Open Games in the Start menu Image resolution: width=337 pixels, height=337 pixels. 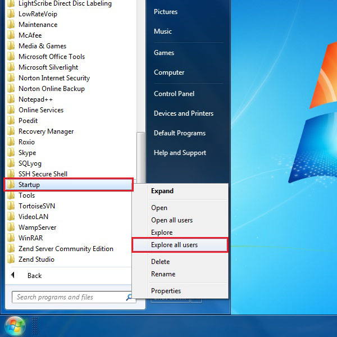[164, 53]
